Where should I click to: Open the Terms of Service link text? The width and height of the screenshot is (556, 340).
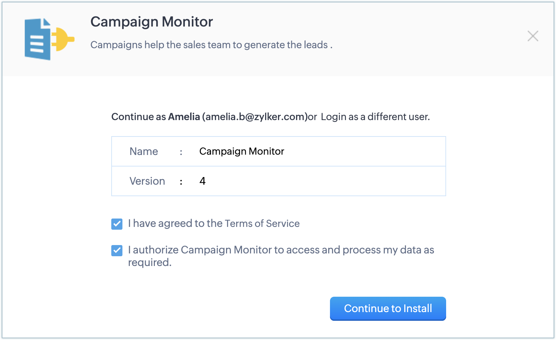tap(262, 223)
